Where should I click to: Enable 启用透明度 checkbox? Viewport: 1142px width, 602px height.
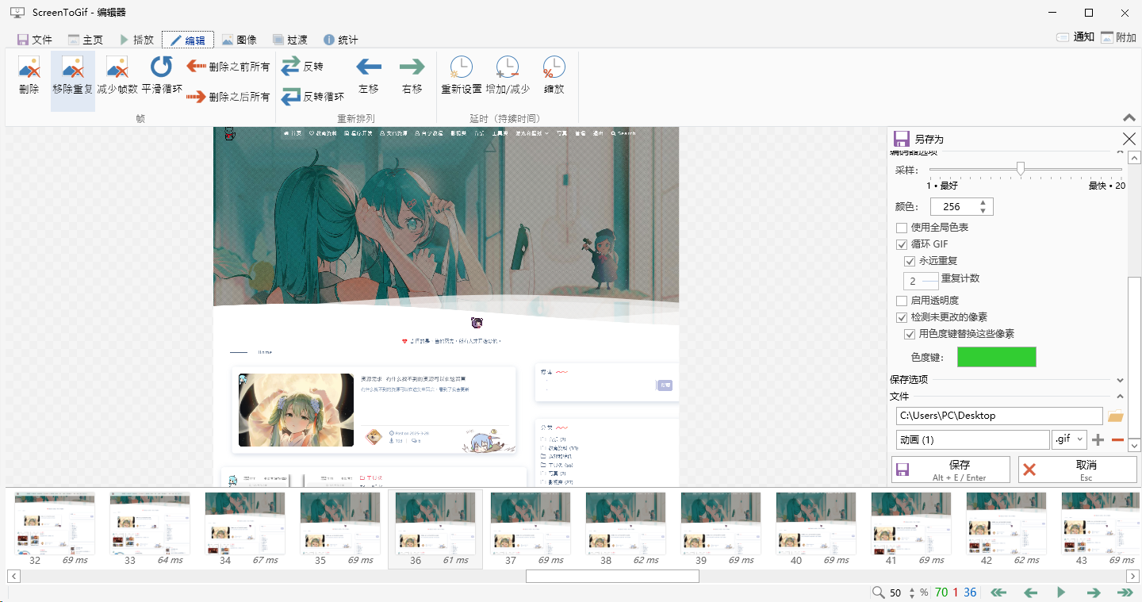click(x=901, y=301)
